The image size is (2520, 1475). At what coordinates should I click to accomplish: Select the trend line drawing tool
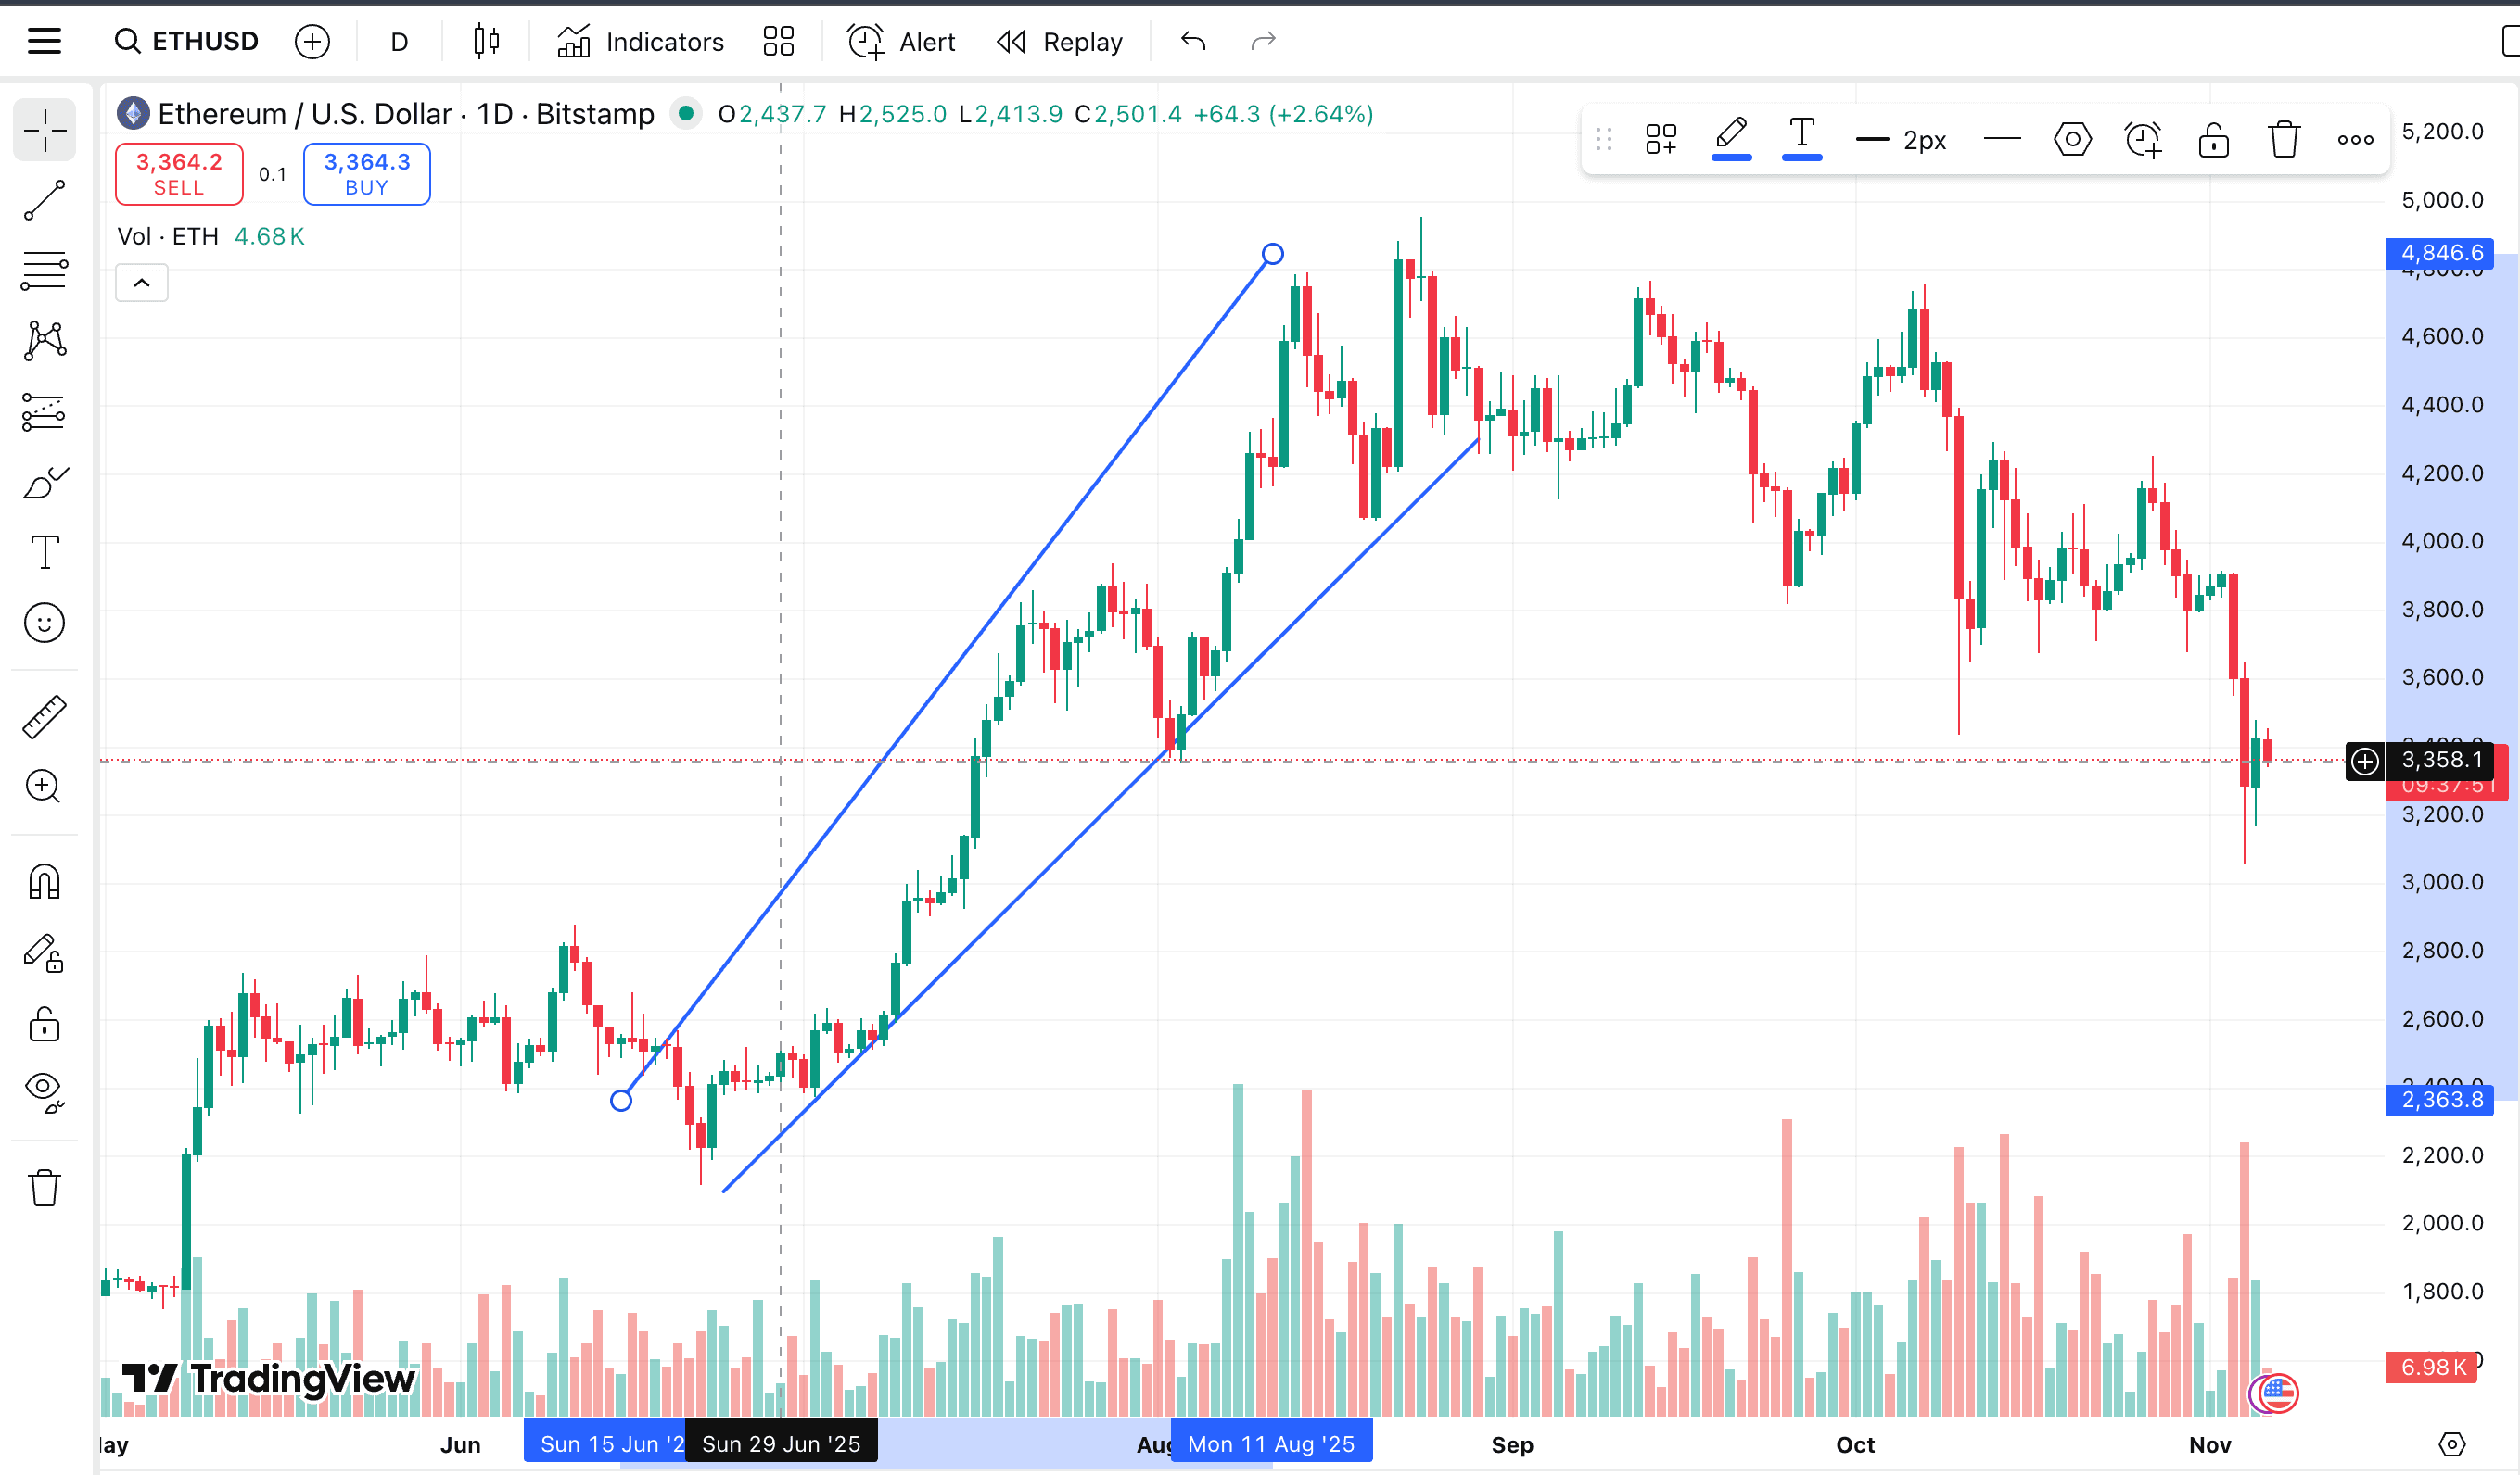44,201
